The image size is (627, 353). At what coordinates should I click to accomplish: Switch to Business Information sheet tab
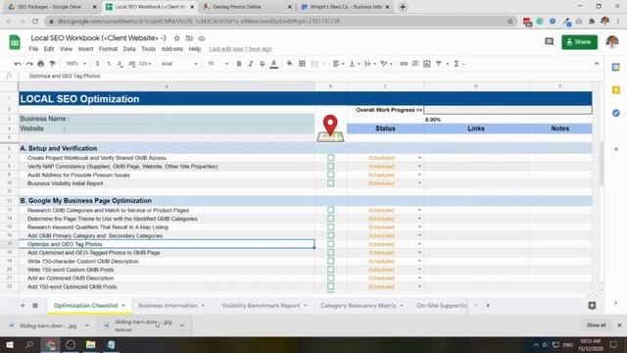168,305
